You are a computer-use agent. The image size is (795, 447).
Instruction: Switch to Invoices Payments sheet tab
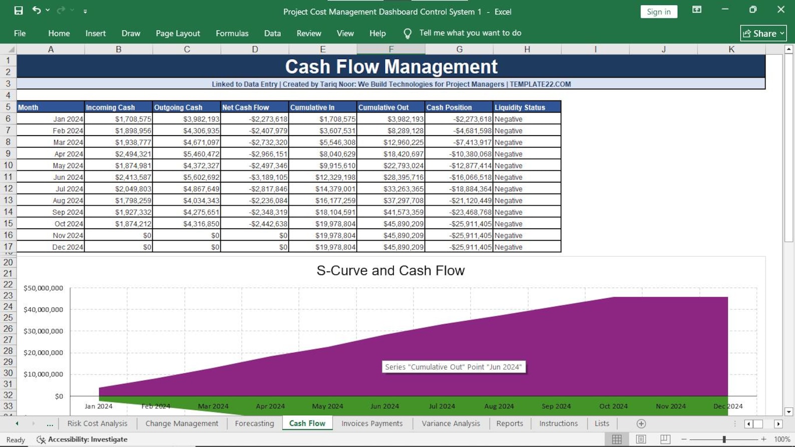tap(372, 423)
